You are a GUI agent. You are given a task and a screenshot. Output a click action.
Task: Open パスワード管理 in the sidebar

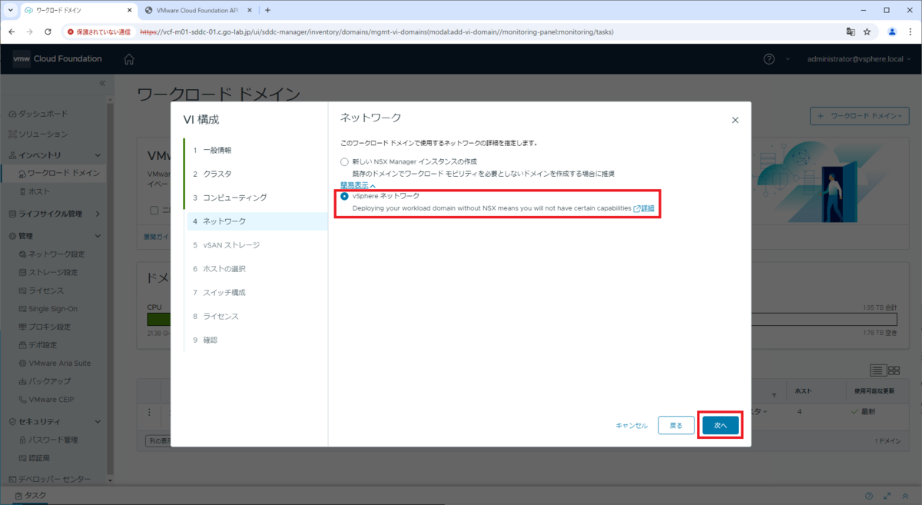48,440
